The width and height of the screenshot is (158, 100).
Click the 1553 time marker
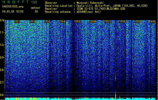pos(47,21)
